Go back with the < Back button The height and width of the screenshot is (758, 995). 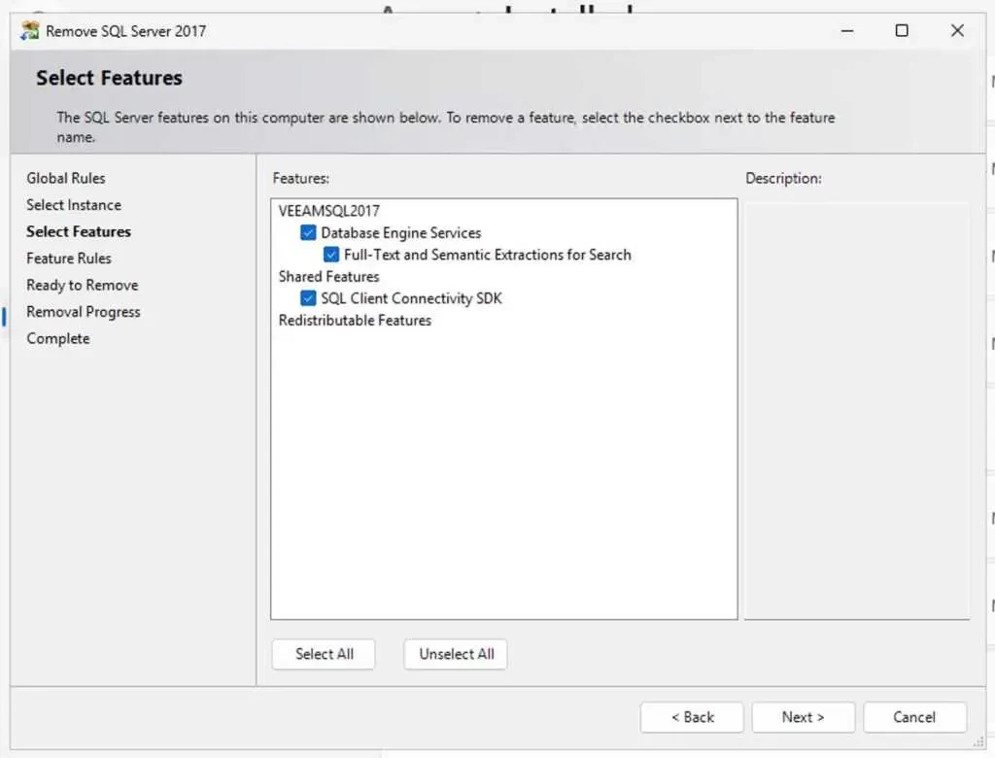click(692, 717)
